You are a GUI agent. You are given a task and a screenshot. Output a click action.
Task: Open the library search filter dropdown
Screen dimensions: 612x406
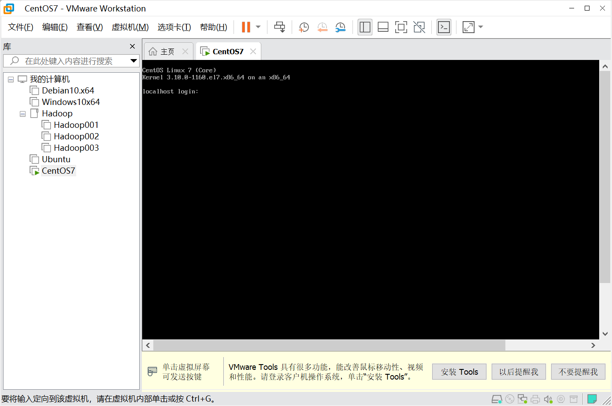(x=134, y=61)
